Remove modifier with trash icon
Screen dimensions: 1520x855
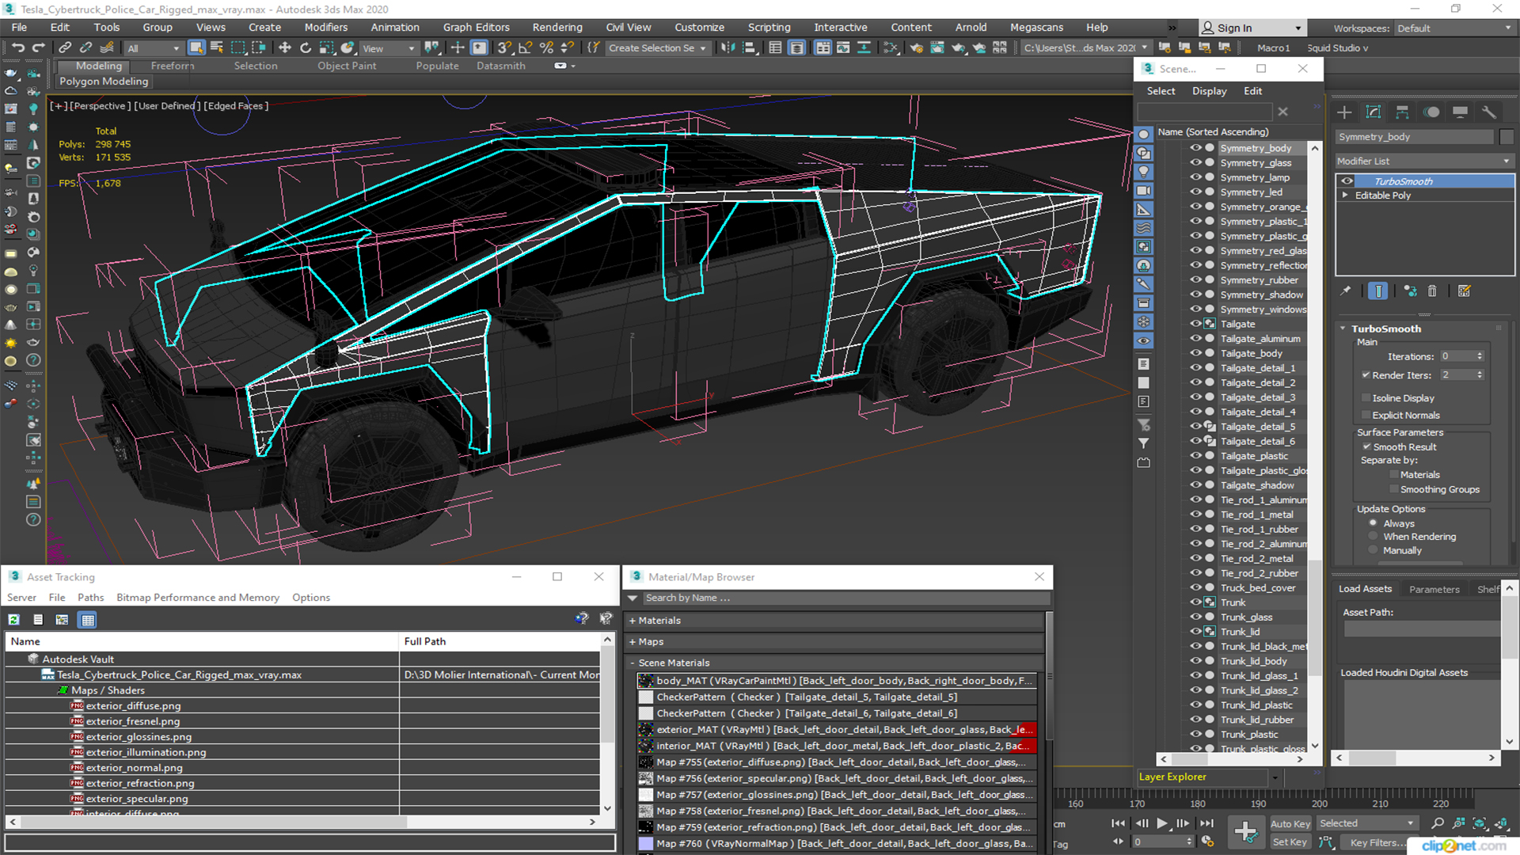[x=1432, y=291]
